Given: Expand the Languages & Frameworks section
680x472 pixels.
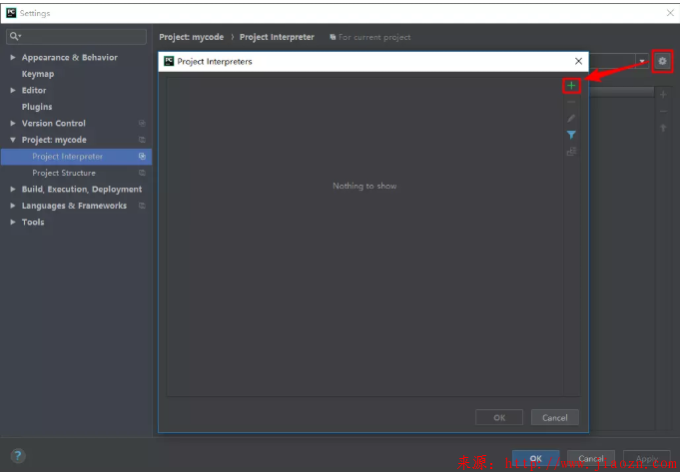Looking at the screenshot, I should point(13,206).
